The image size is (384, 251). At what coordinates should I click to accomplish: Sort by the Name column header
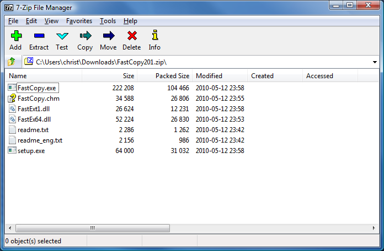point(44,76)
